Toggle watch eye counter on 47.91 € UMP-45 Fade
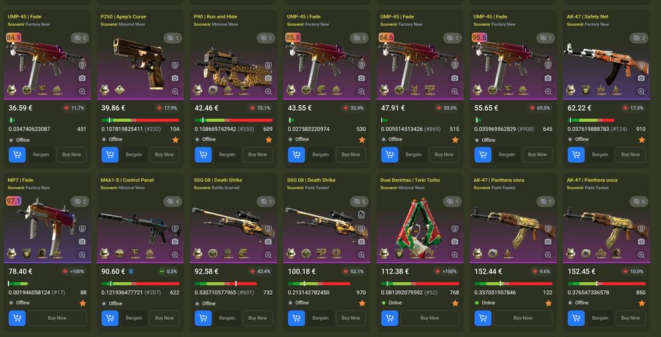Viewport: 661px width, 337px height. pyautogui.click(x=453, y=38)
